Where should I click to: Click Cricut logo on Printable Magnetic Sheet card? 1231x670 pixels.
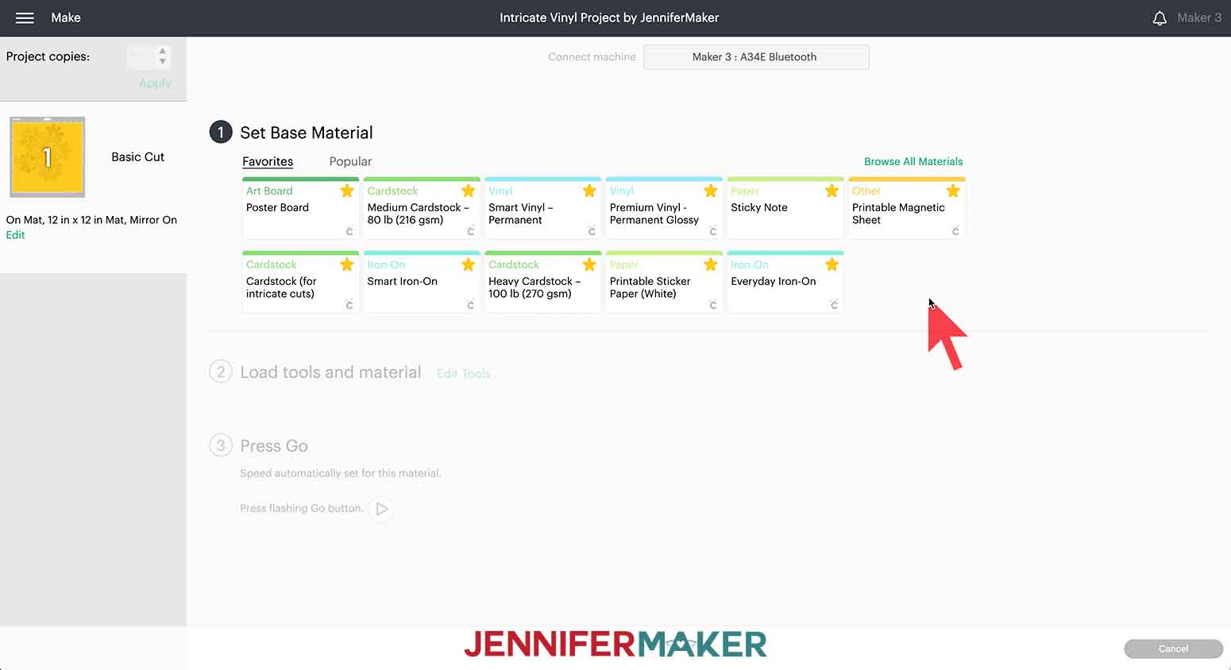[x=955, y=231]
